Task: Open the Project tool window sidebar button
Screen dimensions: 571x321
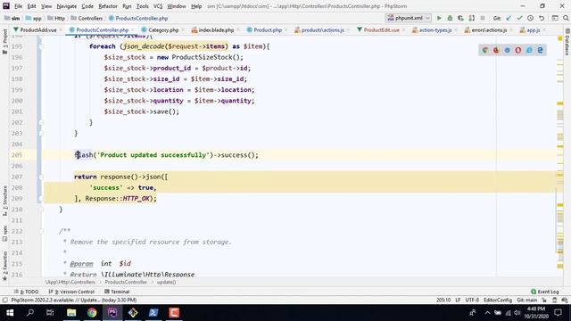Action: 4,42
